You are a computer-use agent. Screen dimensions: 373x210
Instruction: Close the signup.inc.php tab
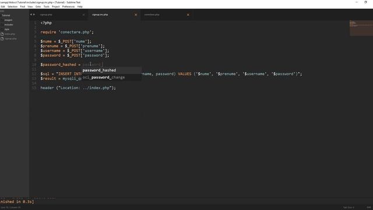point(136,15)
